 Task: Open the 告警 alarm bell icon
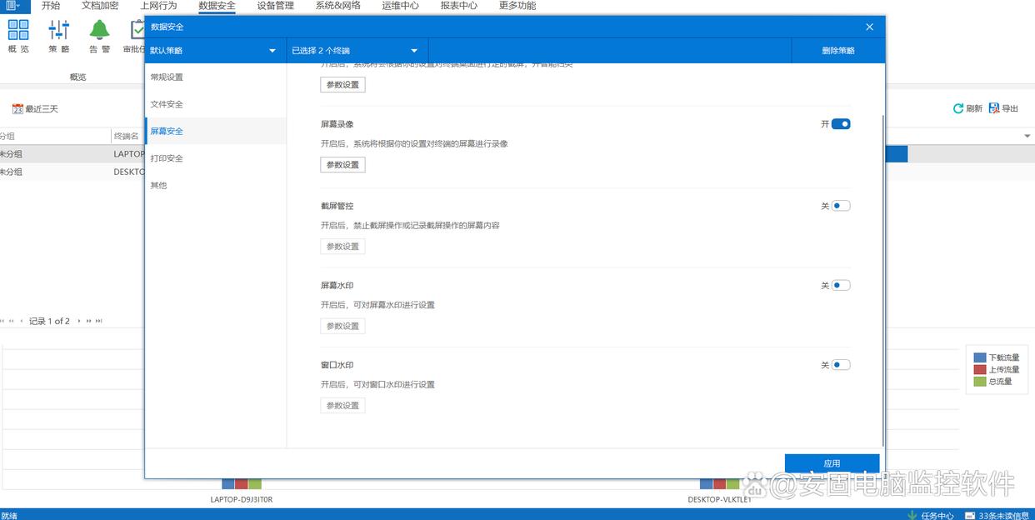[100, 31]
